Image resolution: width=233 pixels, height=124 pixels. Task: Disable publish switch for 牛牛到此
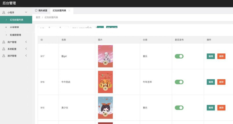(x=179, y=82)
